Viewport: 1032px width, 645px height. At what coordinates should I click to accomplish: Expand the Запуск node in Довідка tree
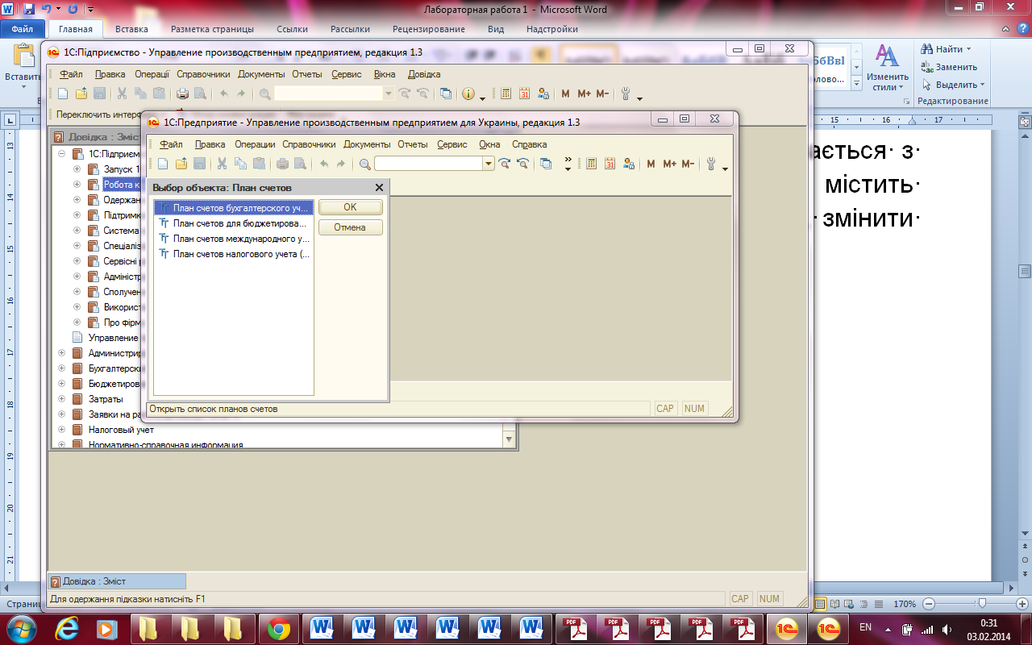77,169
